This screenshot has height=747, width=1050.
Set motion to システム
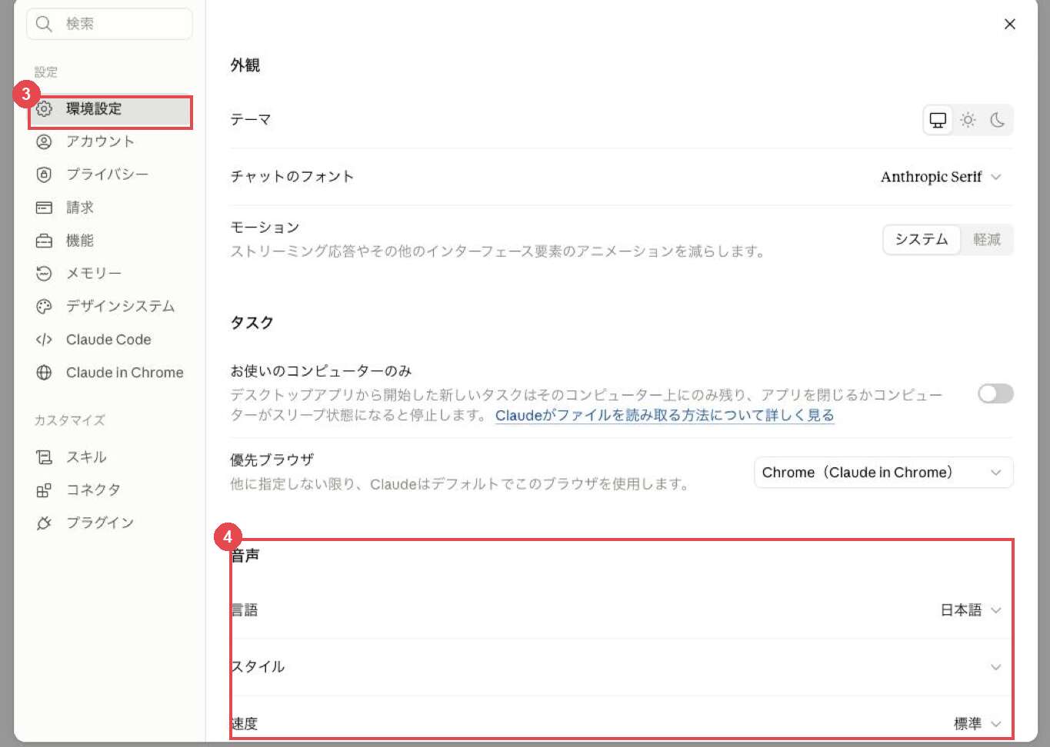922,240
